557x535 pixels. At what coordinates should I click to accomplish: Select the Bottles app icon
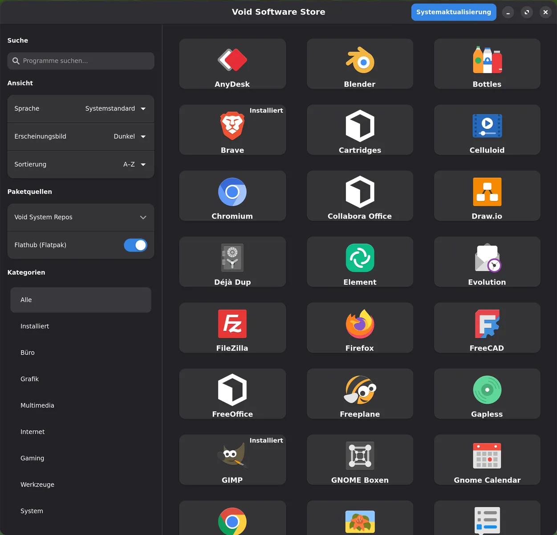(x=487, y=60)
